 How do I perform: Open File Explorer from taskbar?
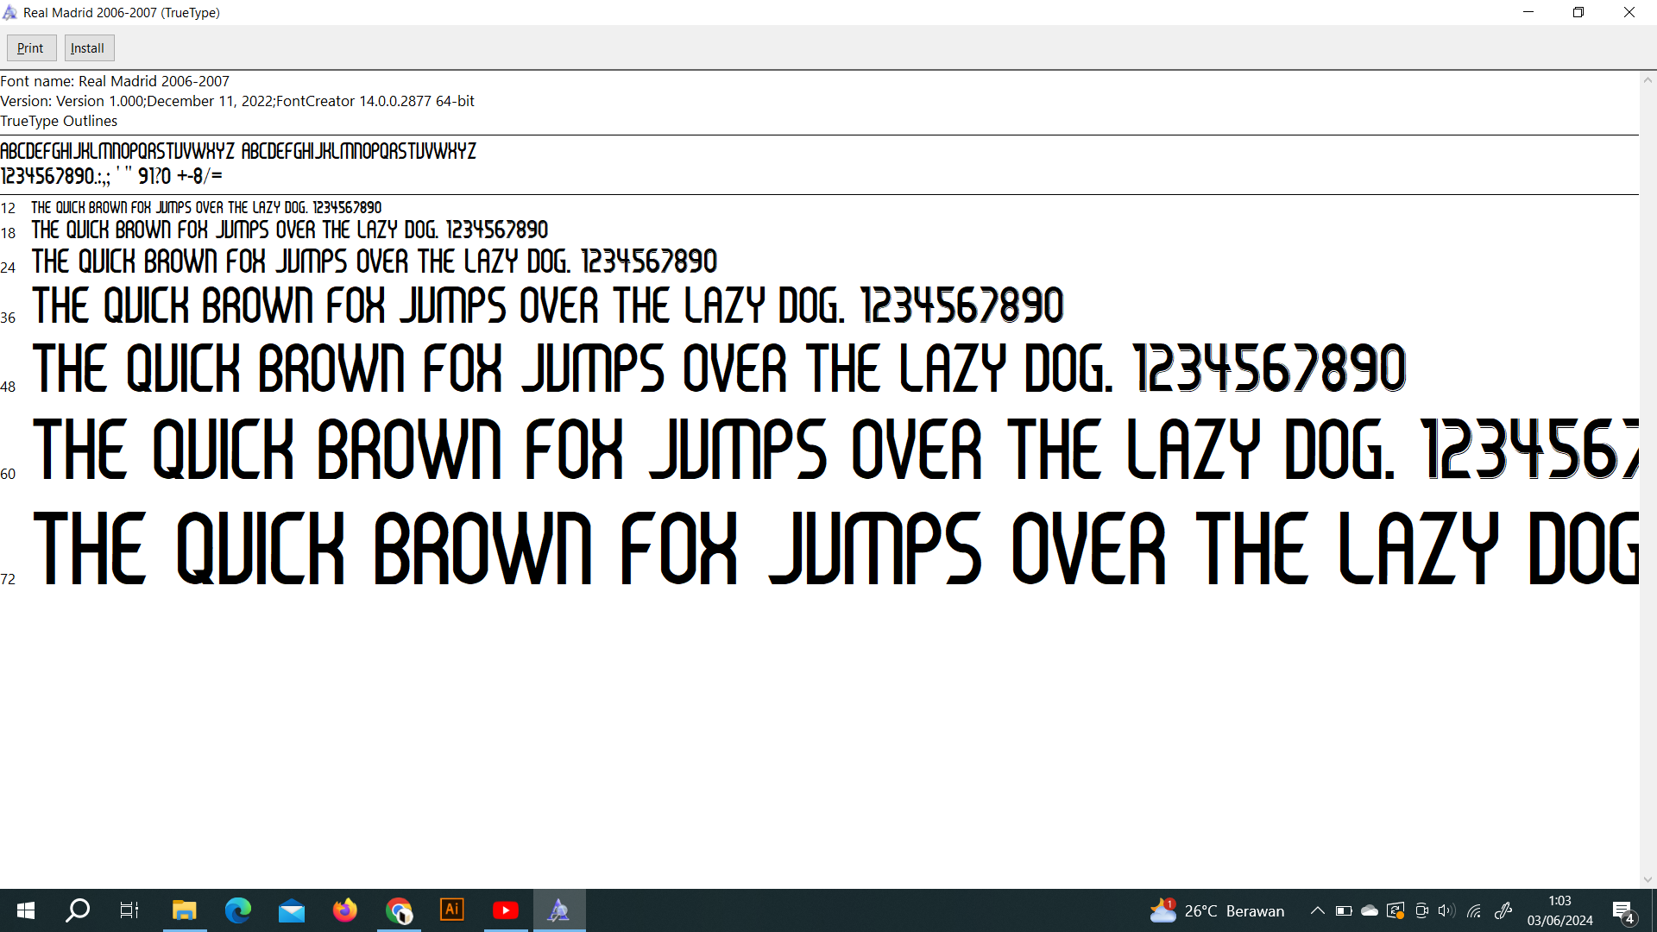tap(184, 910)
